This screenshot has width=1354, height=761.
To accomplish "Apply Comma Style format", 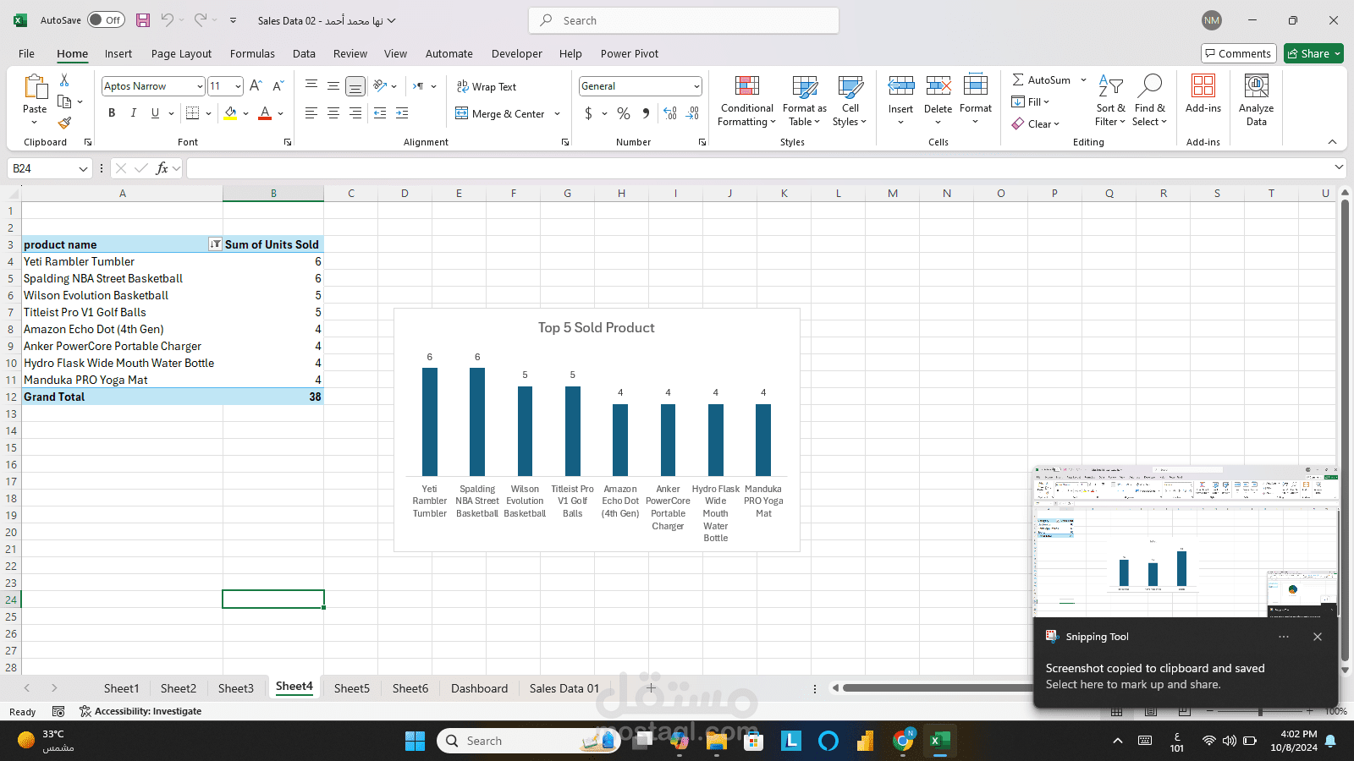I will coord(646,113).
